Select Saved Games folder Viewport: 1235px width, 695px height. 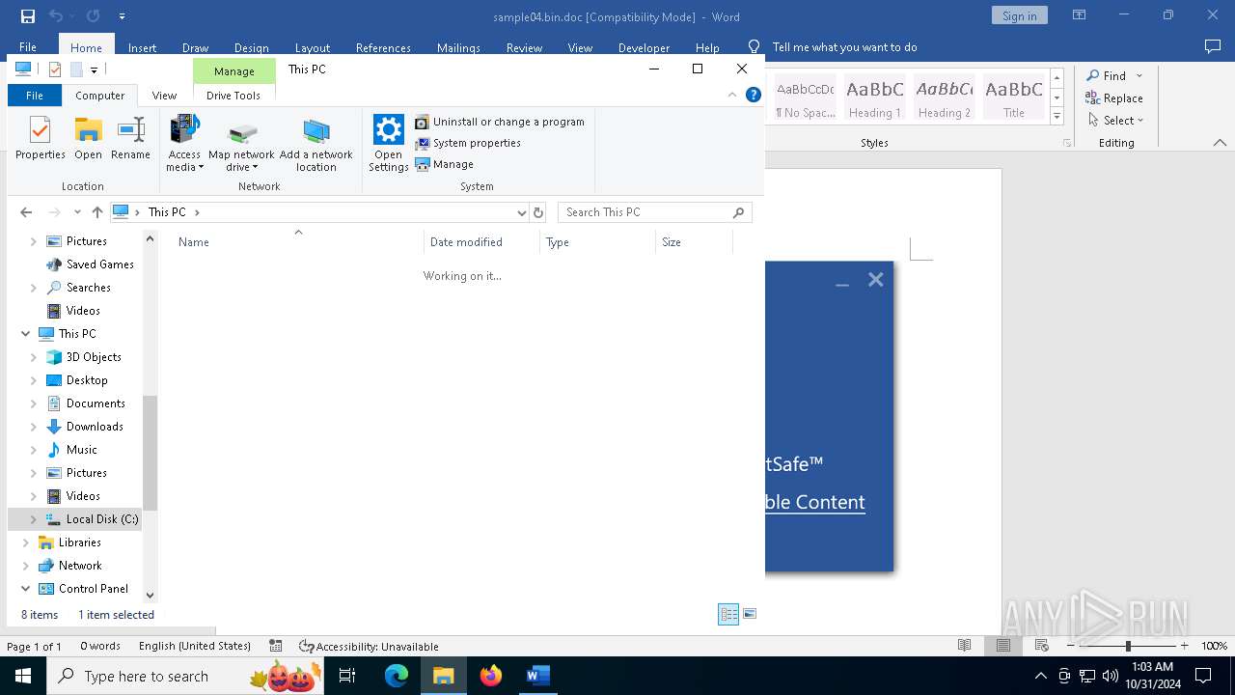click(x=99, y=264)
